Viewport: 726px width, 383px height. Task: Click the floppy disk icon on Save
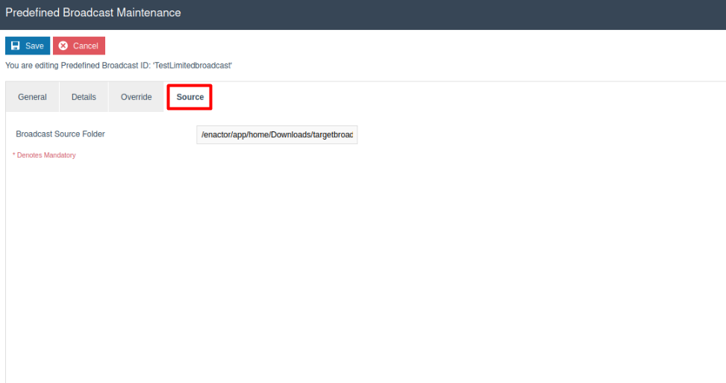pos(15,46)
